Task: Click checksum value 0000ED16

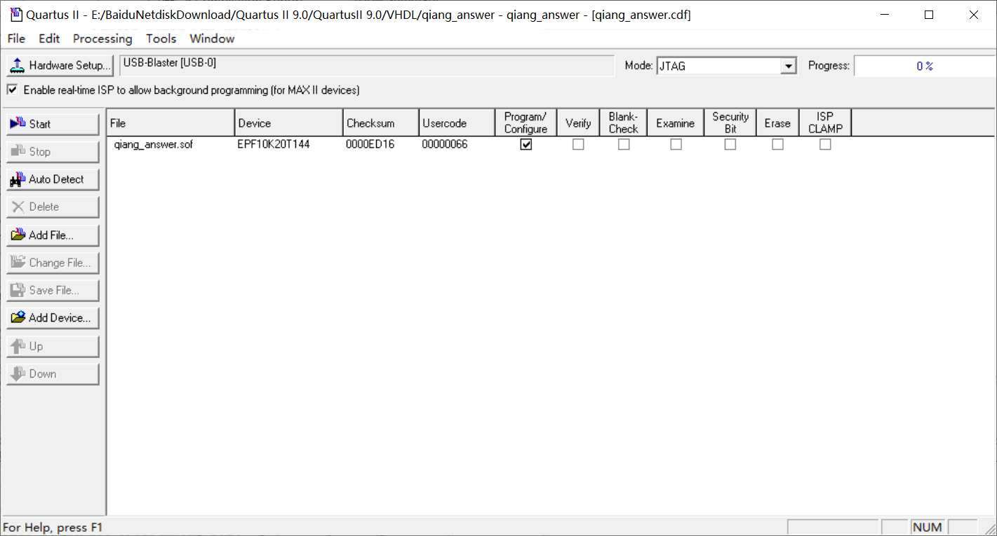Action: point(370,144)
